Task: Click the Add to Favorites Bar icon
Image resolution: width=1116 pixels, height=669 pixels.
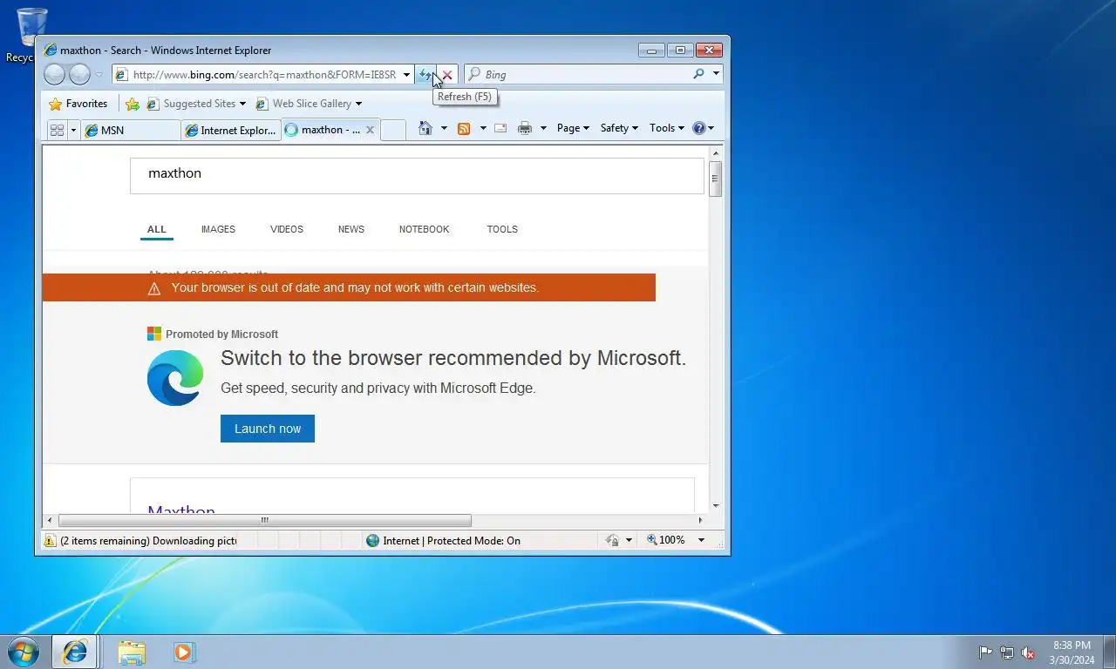Action: pyautogui.click(x=133, y=104)
